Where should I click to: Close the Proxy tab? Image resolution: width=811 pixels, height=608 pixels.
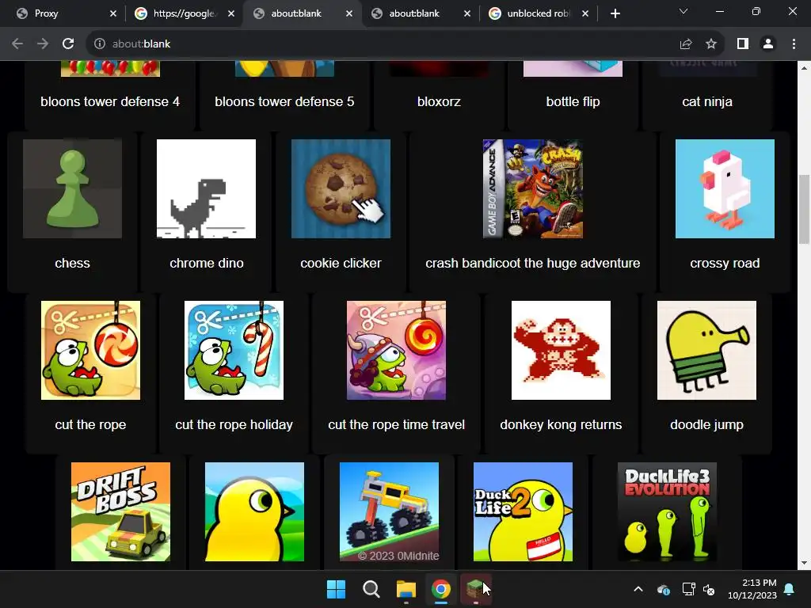point(113,14)
